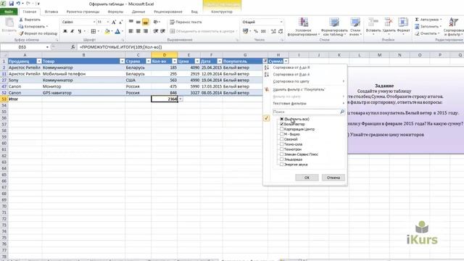This screenshot has width=464, height=261.
Task: Check М-Видео in the filter list
Action: (282, 134)
